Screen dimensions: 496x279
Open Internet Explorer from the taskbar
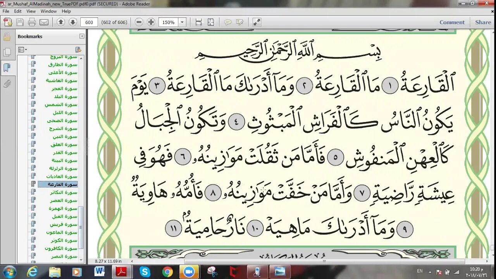(x=32, y=272)
